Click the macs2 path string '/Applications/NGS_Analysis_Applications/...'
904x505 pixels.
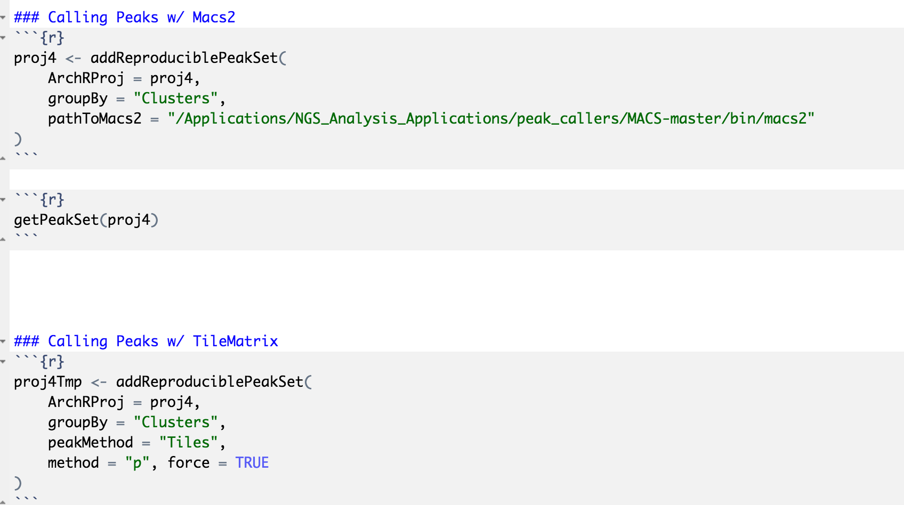click(491, 119)
